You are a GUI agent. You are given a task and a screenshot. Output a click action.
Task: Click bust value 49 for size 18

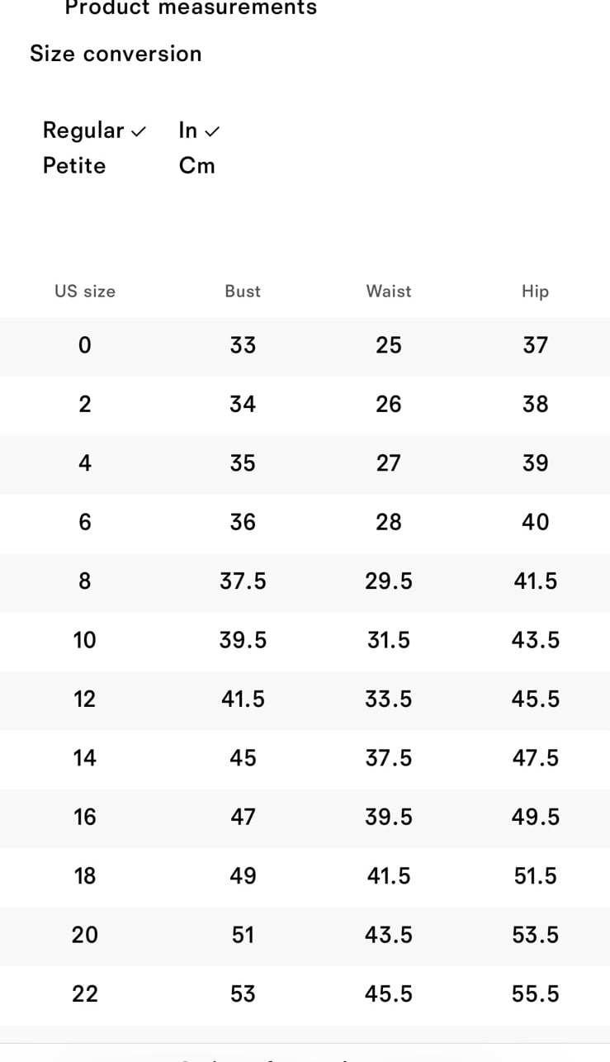point(243,876)
